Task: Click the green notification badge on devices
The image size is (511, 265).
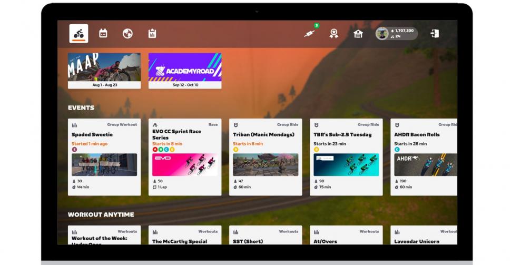Action: pyautogui.click(x=316, y=25)
